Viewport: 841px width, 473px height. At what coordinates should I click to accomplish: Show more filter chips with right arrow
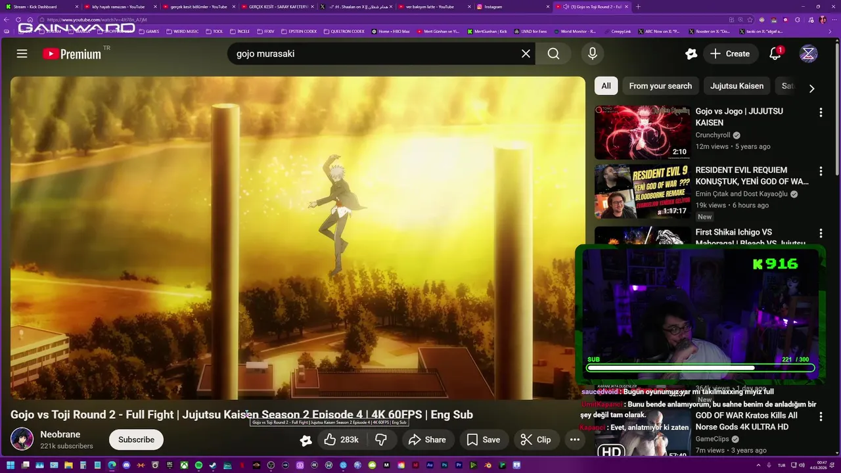tap(811, 88)
